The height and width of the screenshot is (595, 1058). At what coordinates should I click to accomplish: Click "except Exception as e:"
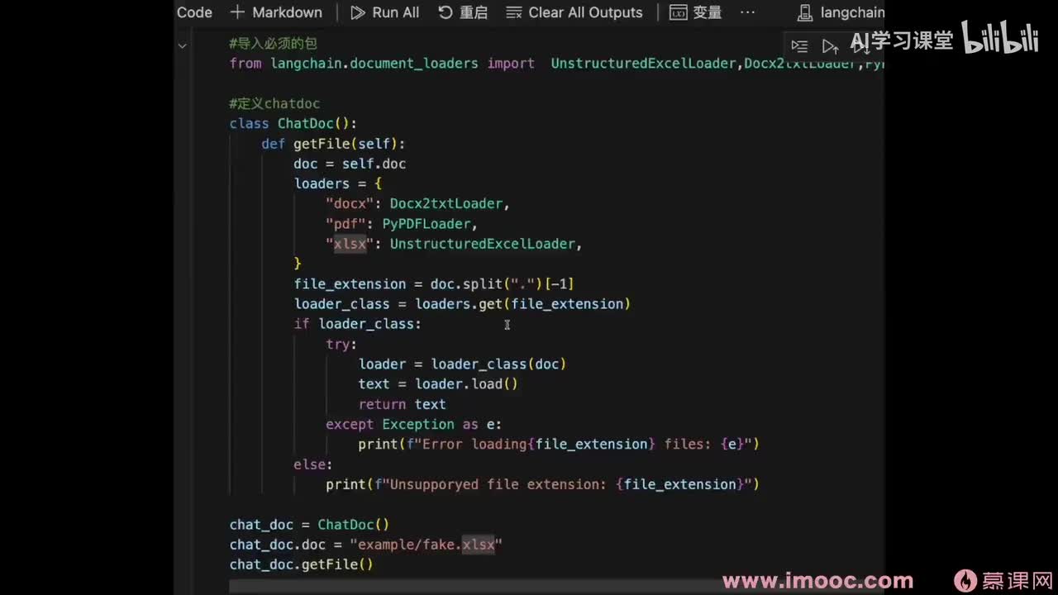click(414, 424)
